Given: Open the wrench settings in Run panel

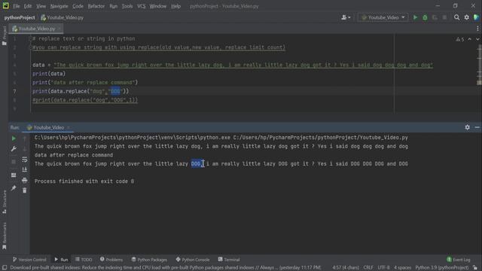Looking at the screenshot, I should point(14,149).
